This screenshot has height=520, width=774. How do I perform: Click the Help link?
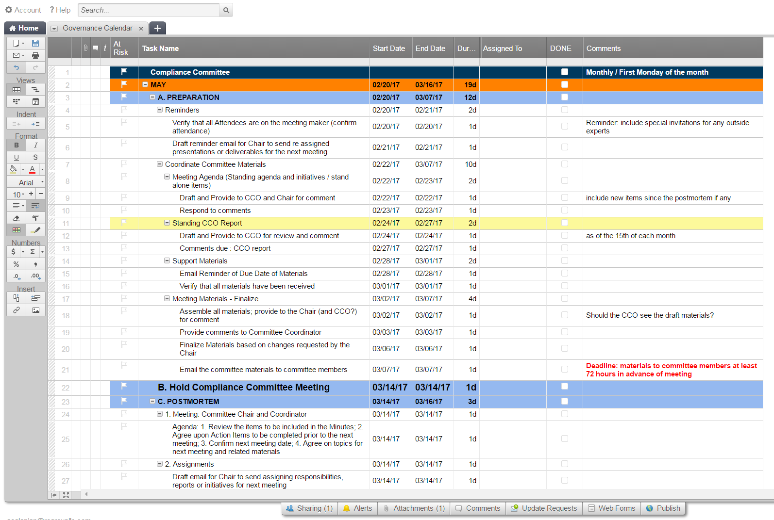pos(60,10)
